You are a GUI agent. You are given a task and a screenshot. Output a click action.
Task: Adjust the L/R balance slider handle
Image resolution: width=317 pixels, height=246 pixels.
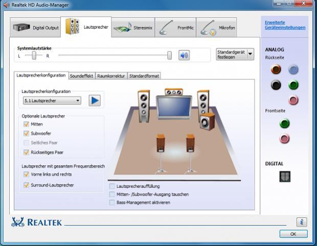[x=34, y=55]
